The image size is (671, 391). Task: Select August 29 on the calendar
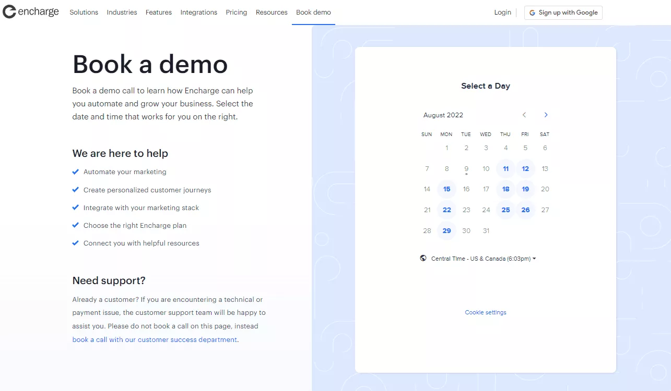click(x=446, y=231)
